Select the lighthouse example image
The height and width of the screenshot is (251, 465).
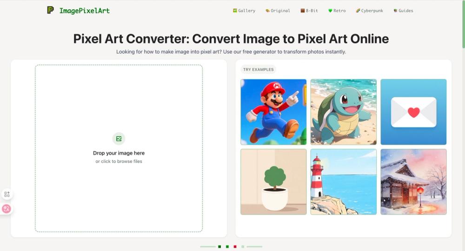(x=344, y=182)
